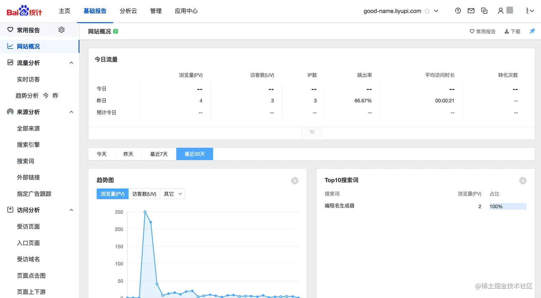This screenshot has height=298, width=541.
Task: Click the arrow icon on 趋势图 panel
Action: point(294,181)
